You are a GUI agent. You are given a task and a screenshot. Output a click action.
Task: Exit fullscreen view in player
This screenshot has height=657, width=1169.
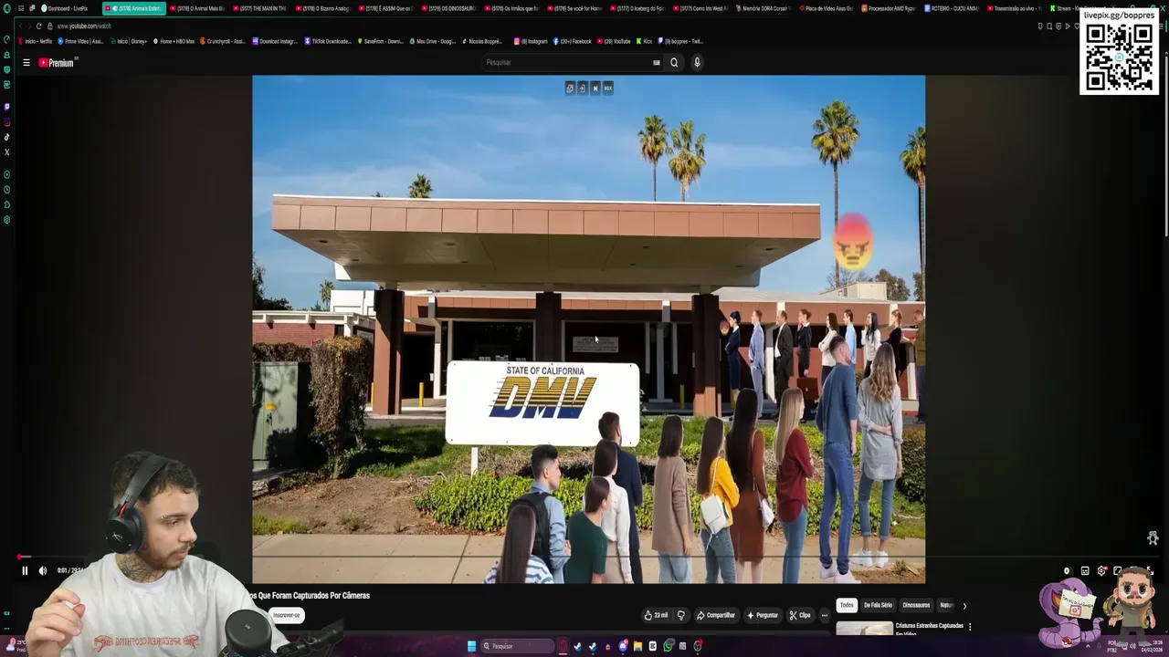1149,571
